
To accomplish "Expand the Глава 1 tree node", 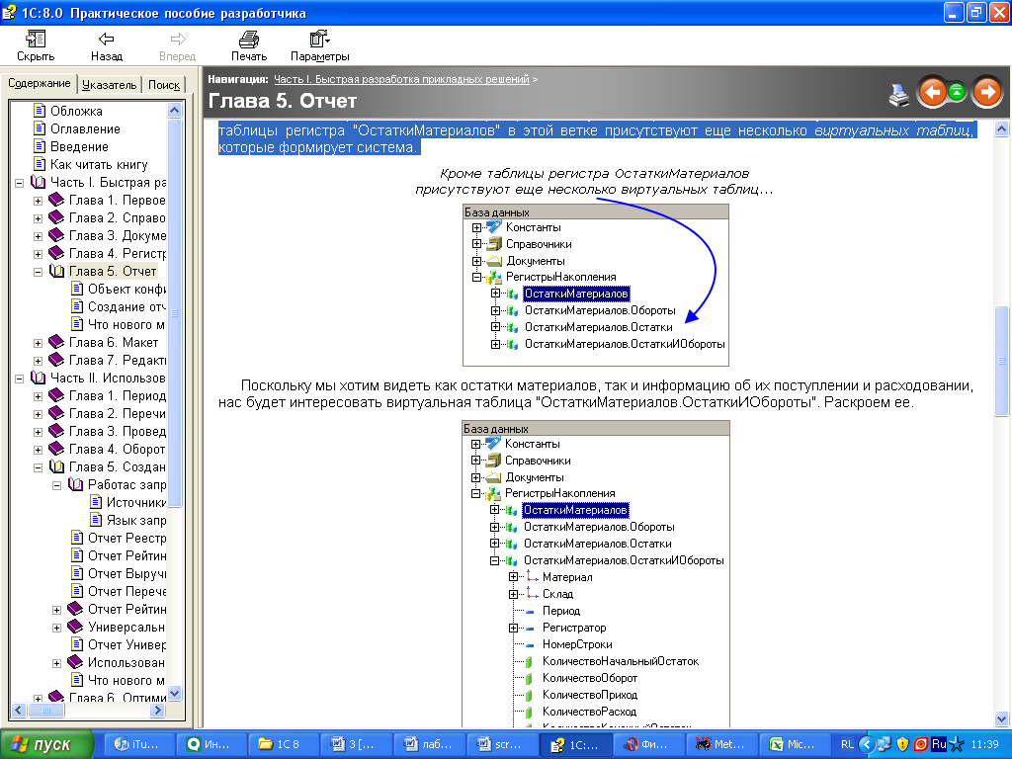I will click(39, 201).
